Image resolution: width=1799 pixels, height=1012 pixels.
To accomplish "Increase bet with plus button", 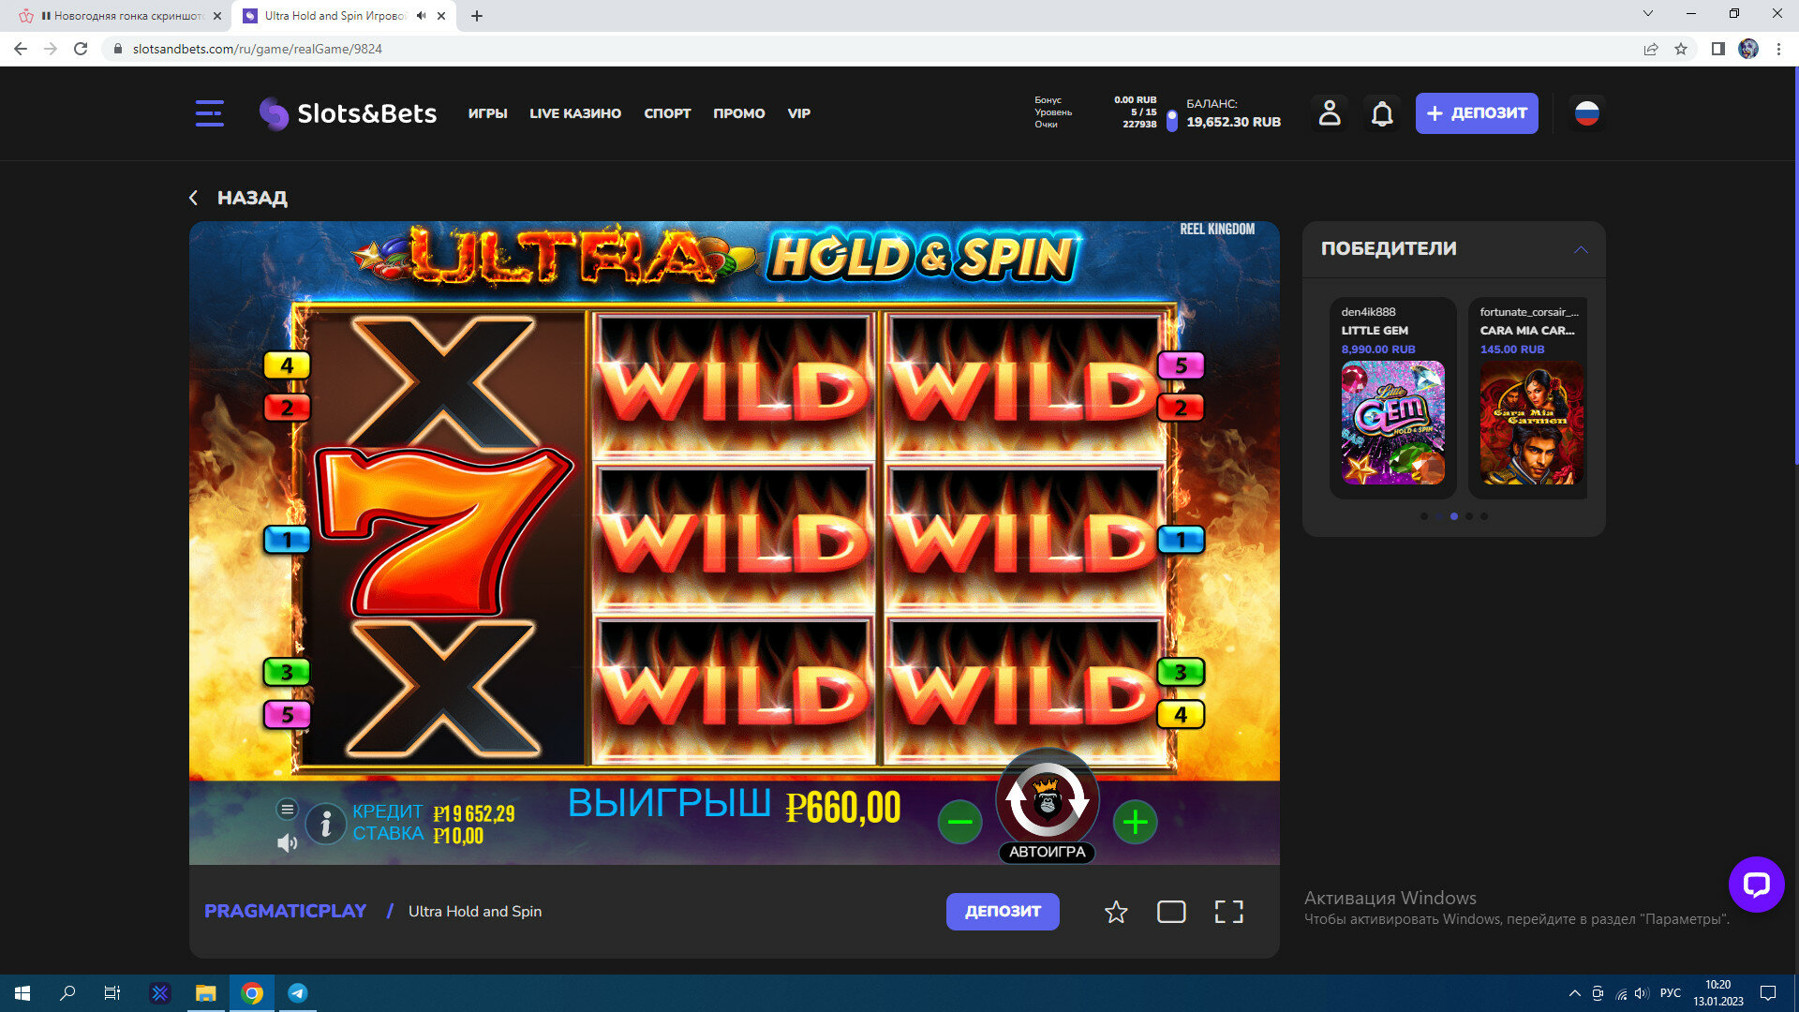I will [1135, 823].
